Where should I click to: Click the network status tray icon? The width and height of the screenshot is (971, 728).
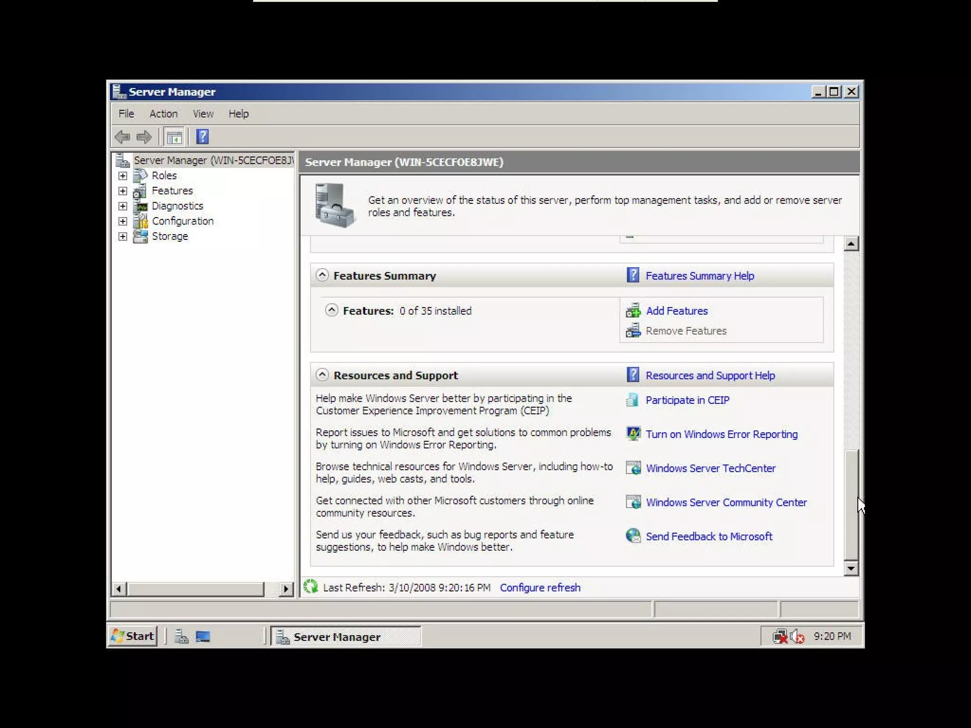tap(780, 636)
